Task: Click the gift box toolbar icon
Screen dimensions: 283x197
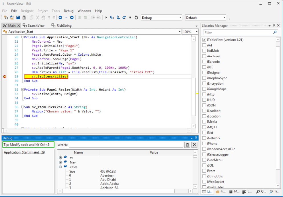Action: [x=24, y=17]
